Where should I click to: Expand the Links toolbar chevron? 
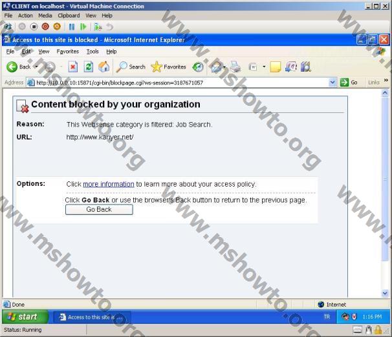pos(386,80)
